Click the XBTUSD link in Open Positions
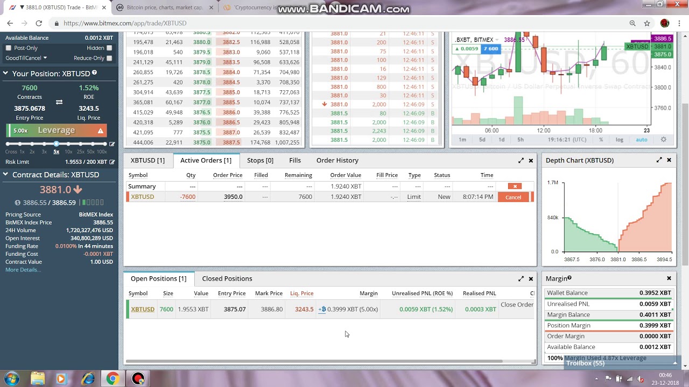Viewport: 689px width, 387px height. 143,309
